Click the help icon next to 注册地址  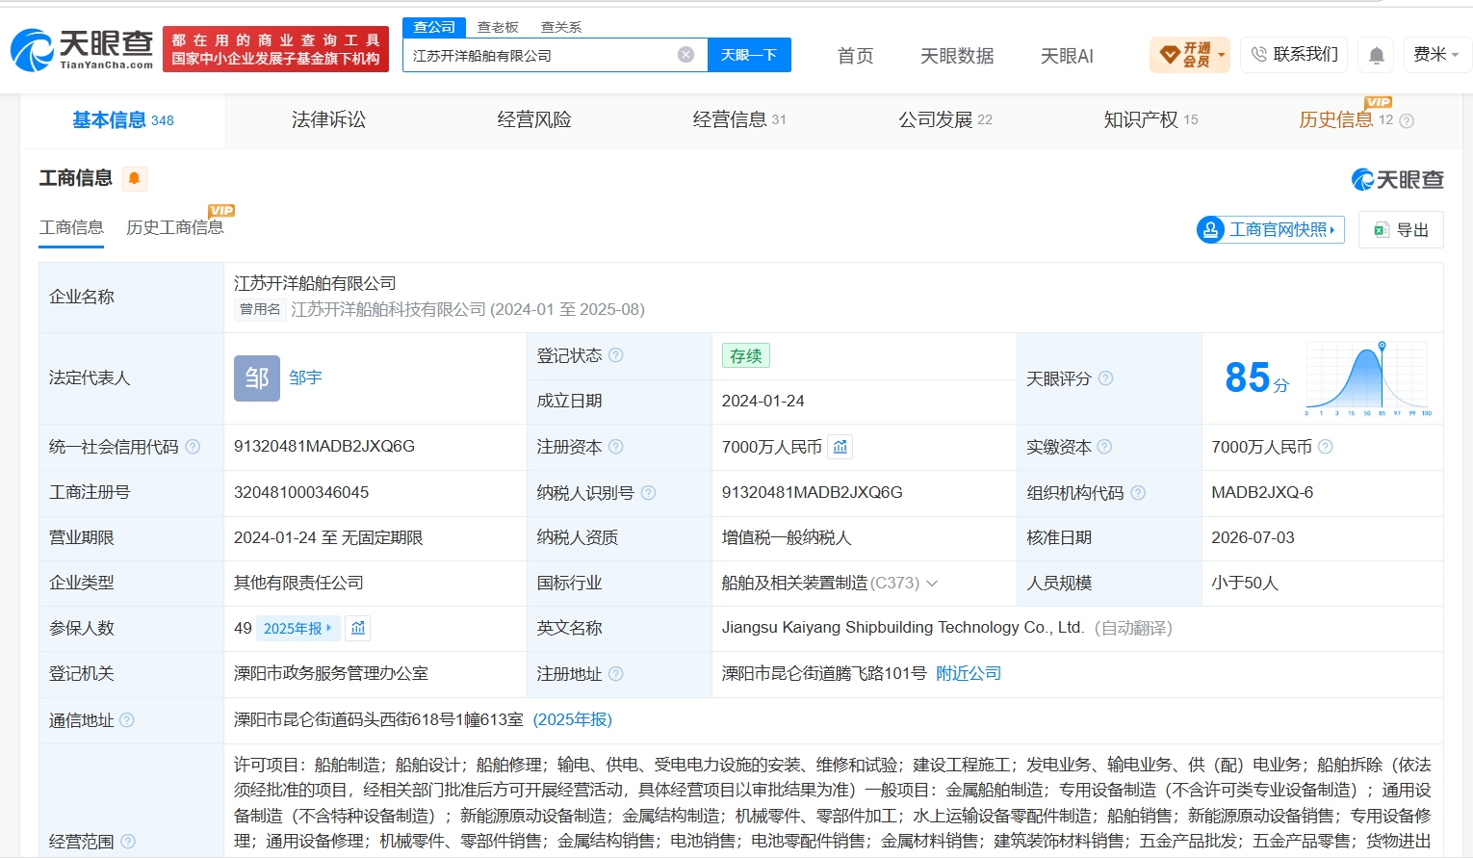pos(616,674)
